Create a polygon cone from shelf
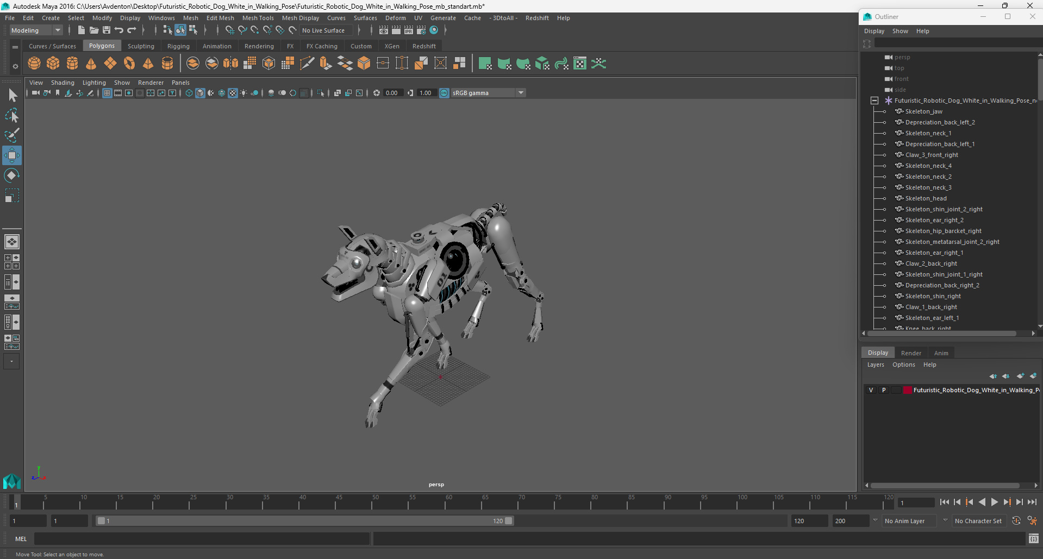The height and width of the screenshot is (559, 1043). [x=91, y=64]
